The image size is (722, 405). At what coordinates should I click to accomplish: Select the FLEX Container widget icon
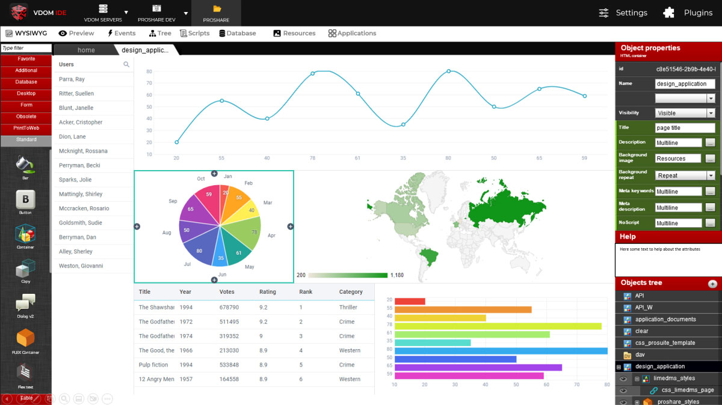point(25,338)
